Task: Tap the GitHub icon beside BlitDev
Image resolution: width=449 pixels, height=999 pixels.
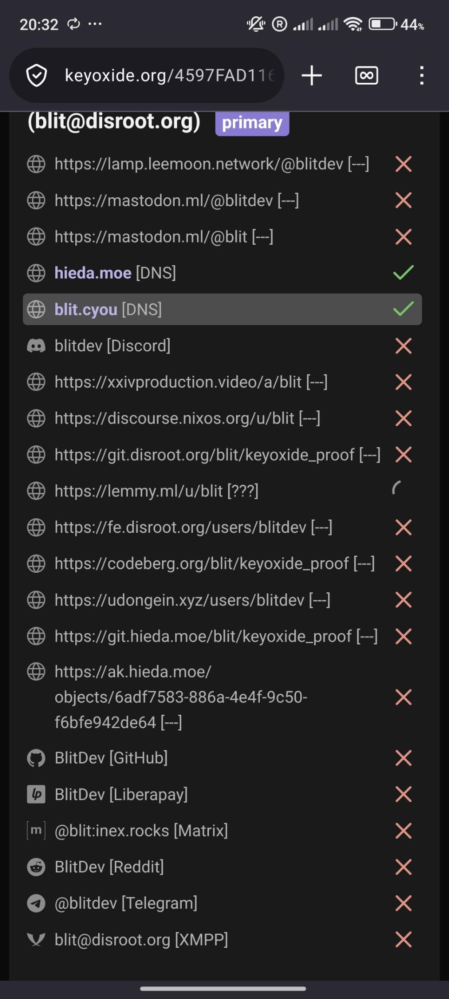Action: coord(36,758)
